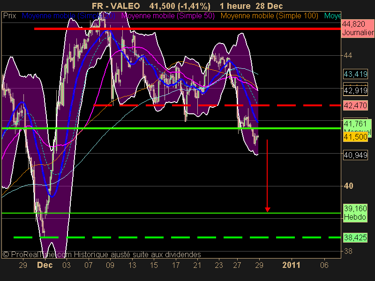Select the 41,500 (-1,41%) quote in the title

(x=180, y=6)
